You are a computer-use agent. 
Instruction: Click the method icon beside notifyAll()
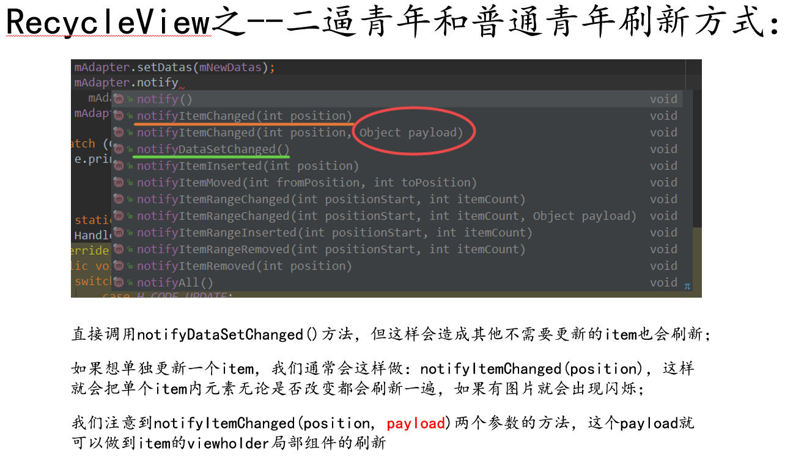click(119, 282)
